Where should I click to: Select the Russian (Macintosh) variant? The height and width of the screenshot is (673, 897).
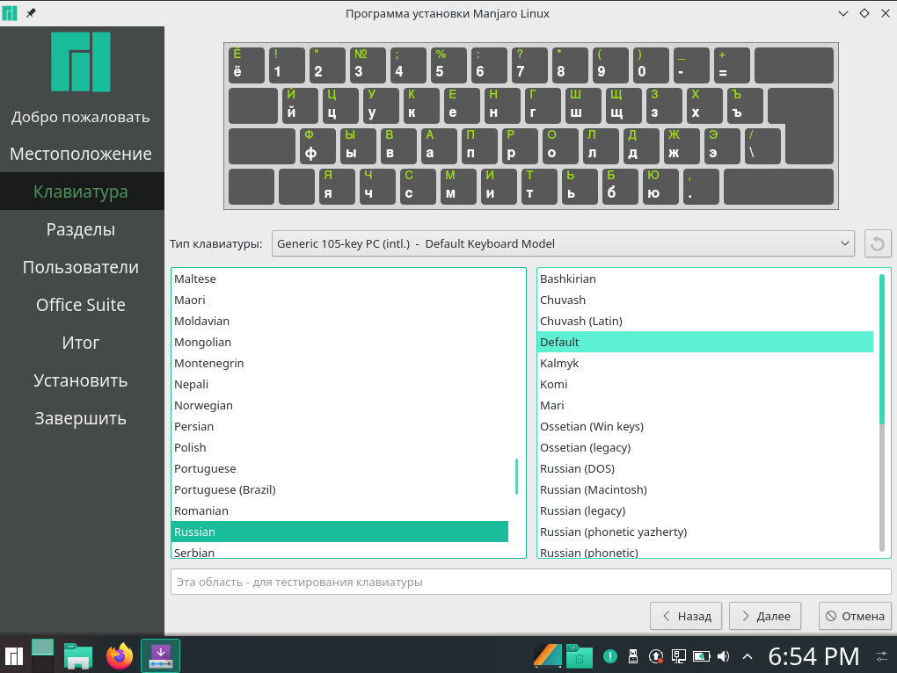pos(704,490)
